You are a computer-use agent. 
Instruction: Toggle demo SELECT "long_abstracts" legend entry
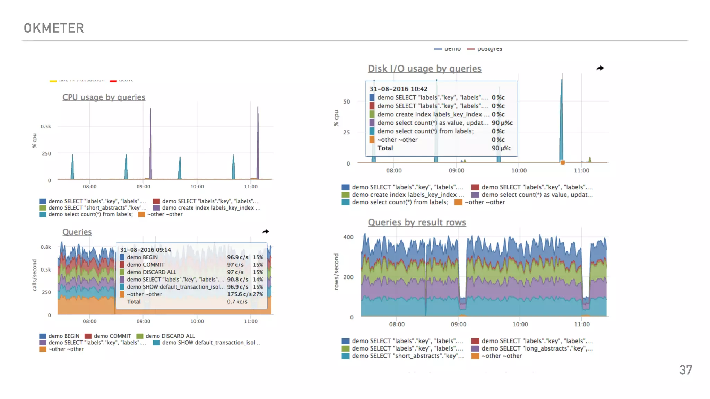(537, 348)
